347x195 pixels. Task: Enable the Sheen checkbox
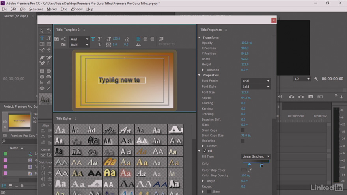(209, 192)
